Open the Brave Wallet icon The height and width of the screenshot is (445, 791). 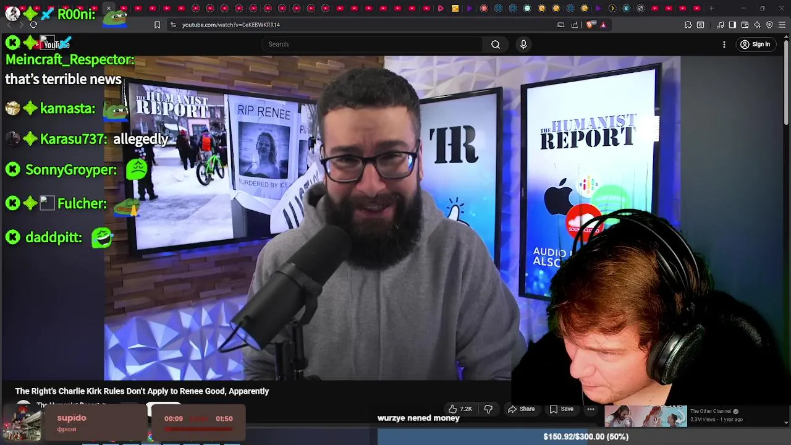[745, 25]
